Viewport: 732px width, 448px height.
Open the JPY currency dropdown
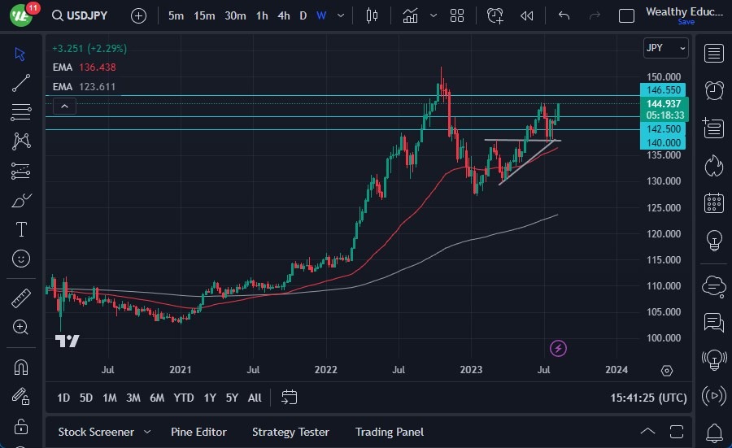[665, 48]
